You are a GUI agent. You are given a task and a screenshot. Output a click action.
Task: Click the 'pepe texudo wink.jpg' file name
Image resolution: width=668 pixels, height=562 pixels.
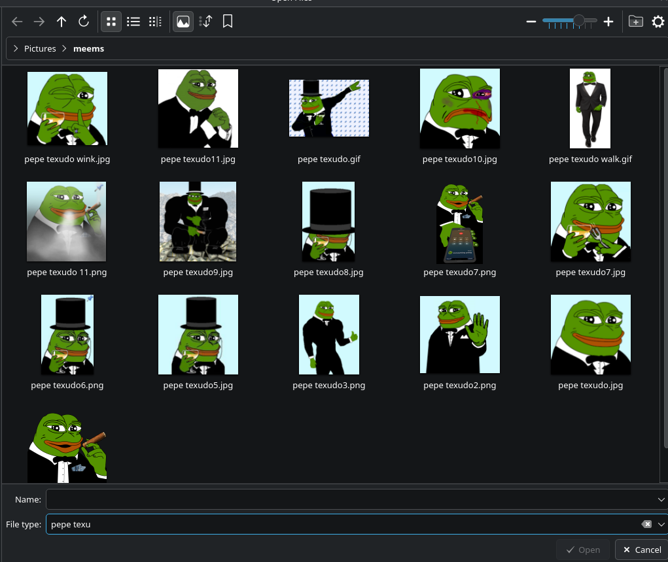tap(67, 159)
